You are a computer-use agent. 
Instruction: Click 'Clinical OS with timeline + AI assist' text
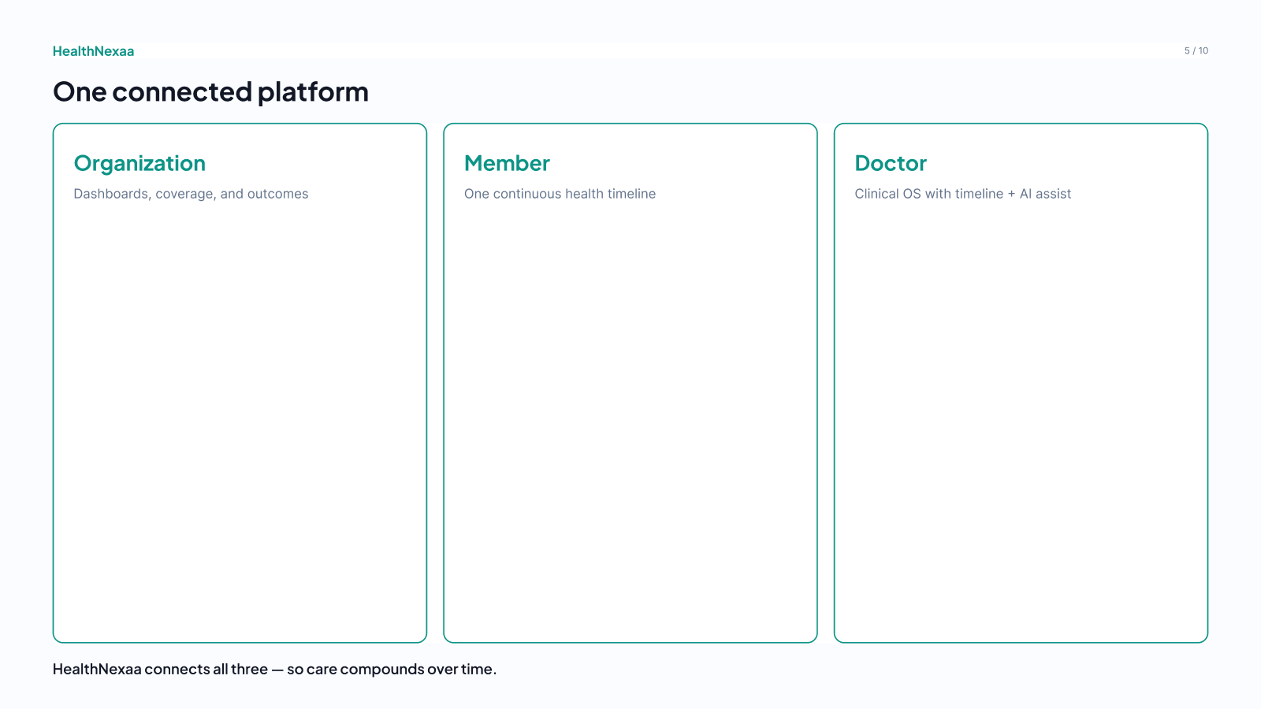click(962, 194)
